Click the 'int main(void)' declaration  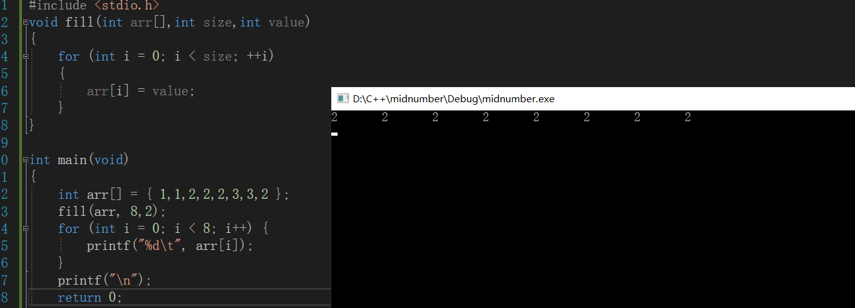coord(79,160)
